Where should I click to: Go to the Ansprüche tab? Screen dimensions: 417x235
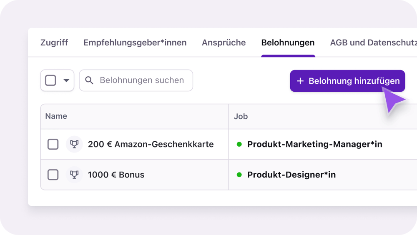pyautogui.click(x=224, y=42)
